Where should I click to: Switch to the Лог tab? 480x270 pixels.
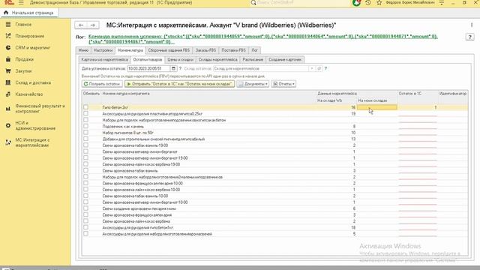[x=255, y=50]
